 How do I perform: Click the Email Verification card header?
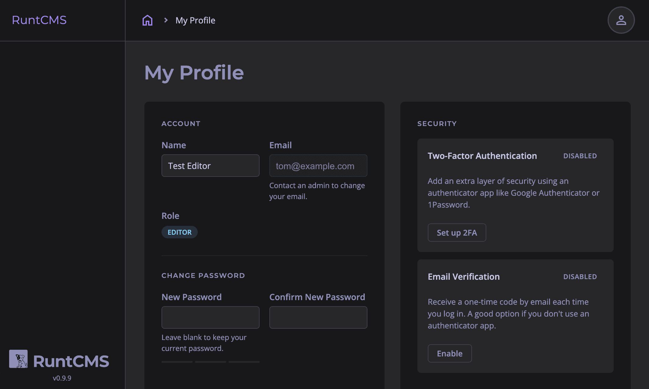463,277
